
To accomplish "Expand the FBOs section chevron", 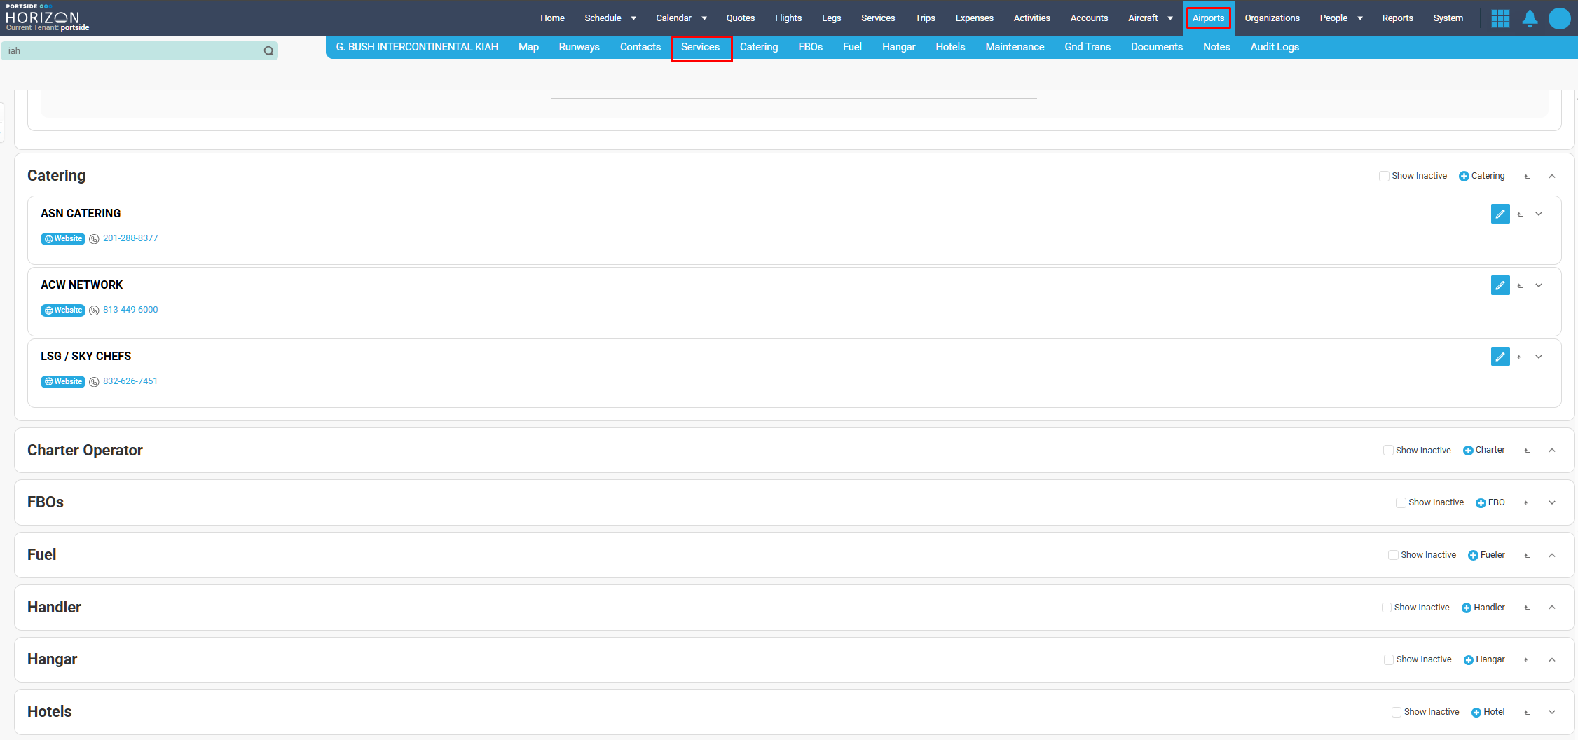I will click(x=1552, y=502).
